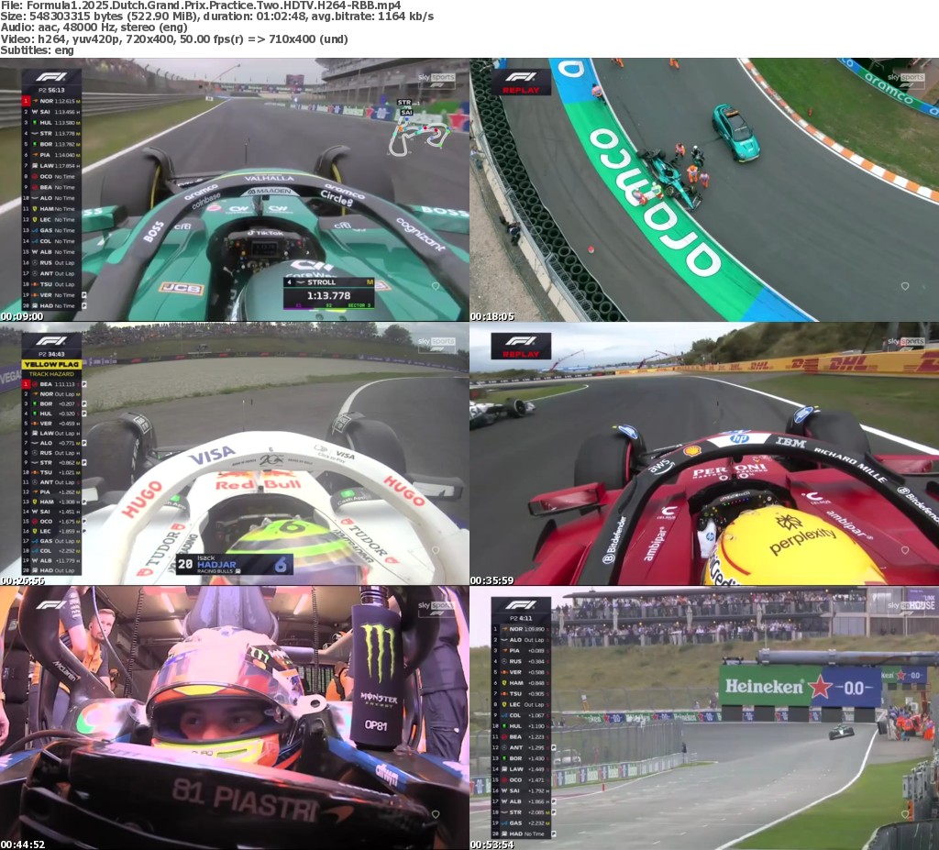The image size is (939, 850).
Task: Click the REPLAY label in the aerial Aramco frame
Action: pyautogui.click(x=521, y=91)
